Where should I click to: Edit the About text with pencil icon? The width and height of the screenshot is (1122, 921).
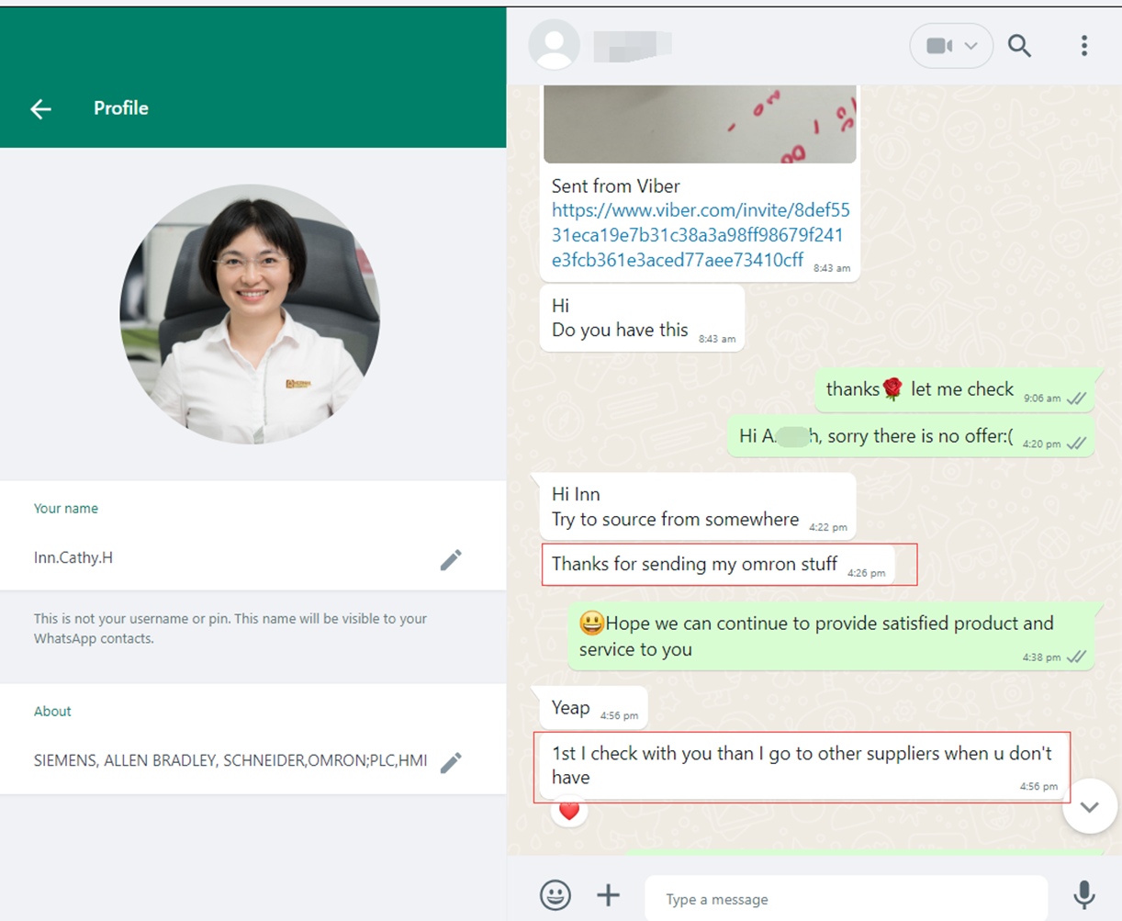tap(450, 762)
